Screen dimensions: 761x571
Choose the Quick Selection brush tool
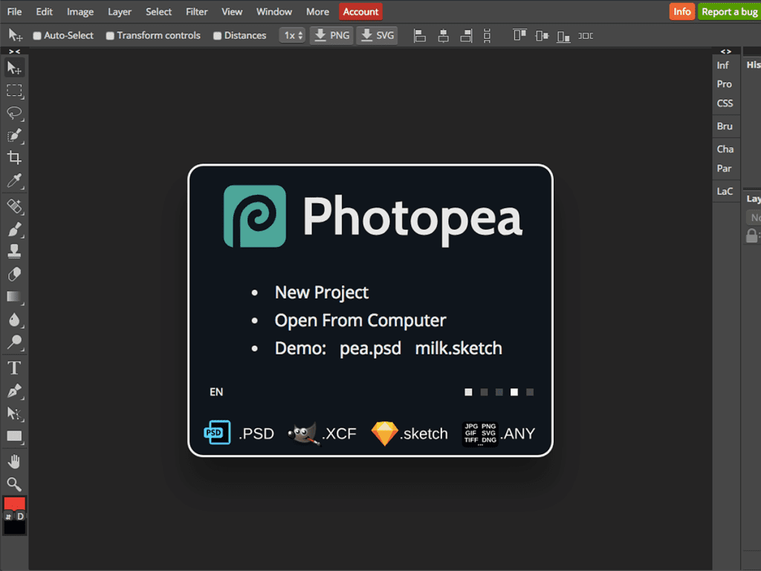point(14,135)
